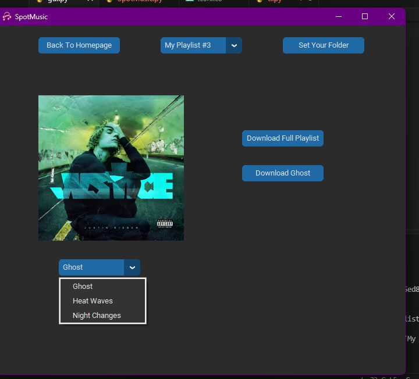419x379 pixels.
Task: Minimize the SpotMusic window
Action: click(x=339, y=17)
